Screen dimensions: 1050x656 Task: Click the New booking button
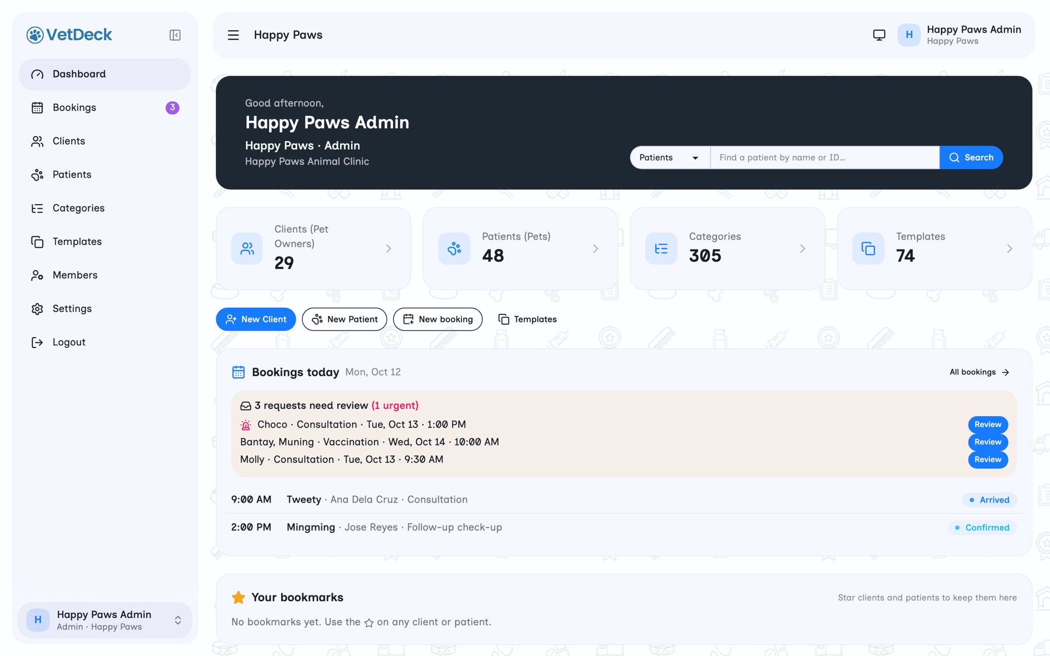pyautogui.click(x=437, y=320)
